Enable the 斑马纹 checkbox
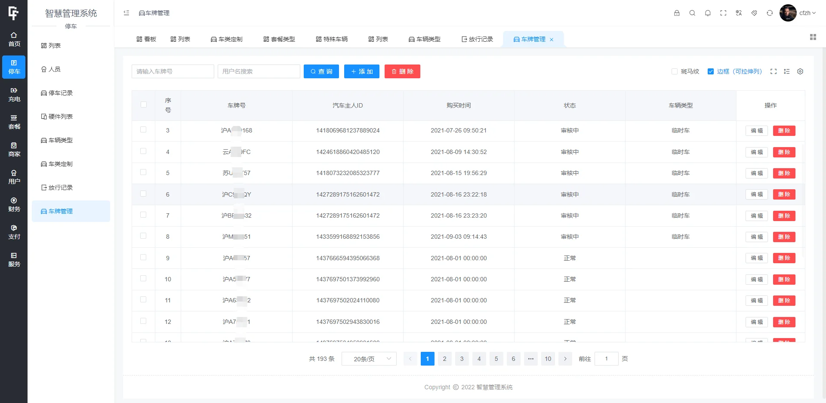Viewport: 826px width, 403px height. click(675, 71)
